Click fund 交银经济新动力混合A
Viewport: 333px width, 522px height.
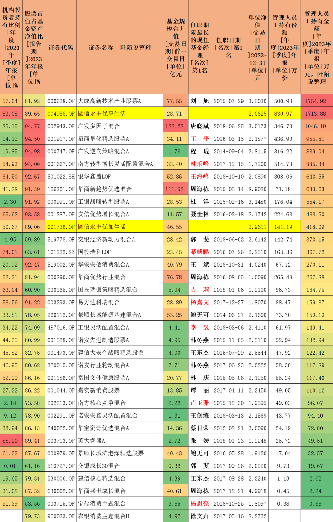pyautogui.click(x=106, y=240)
